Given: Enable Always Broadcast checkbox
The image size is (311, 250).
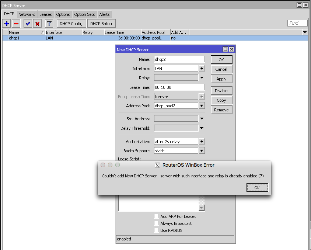Looking at the screenshot, I should click(156, 223).
